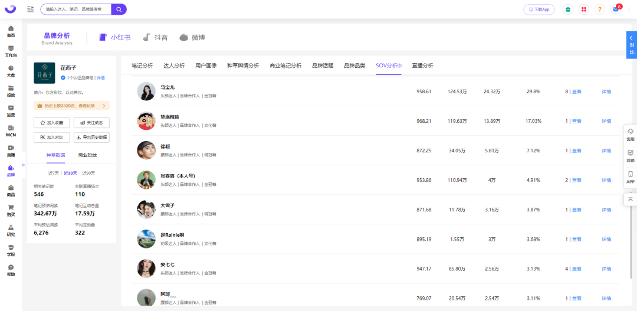Image resolution: width=637 pixels, height=311 pixels.
Task: Click the purple site logo
Action: [x=11, y=9]
